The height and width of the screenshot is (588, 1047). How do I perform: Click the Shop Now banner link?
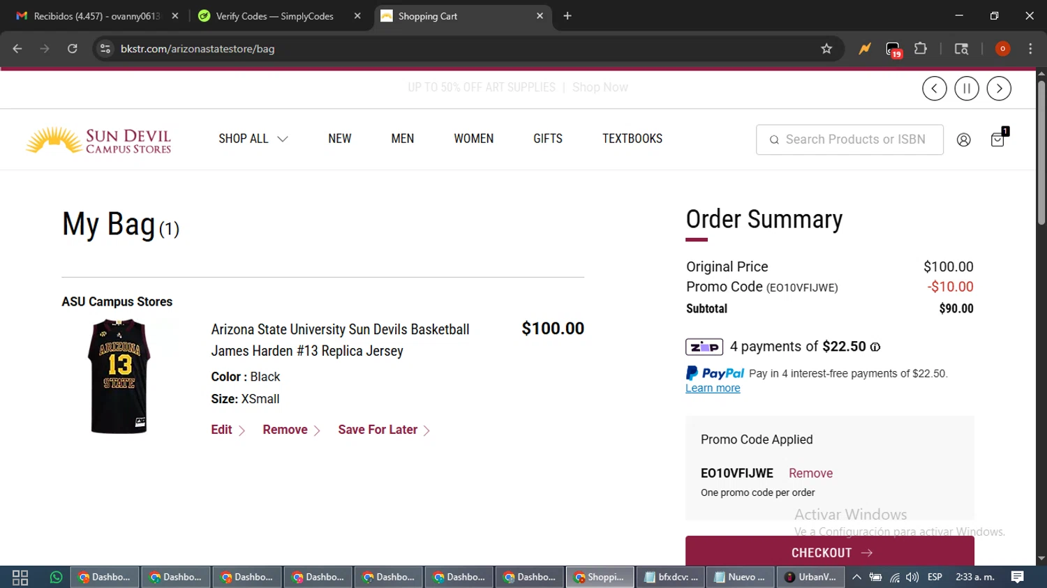point(600,87)
